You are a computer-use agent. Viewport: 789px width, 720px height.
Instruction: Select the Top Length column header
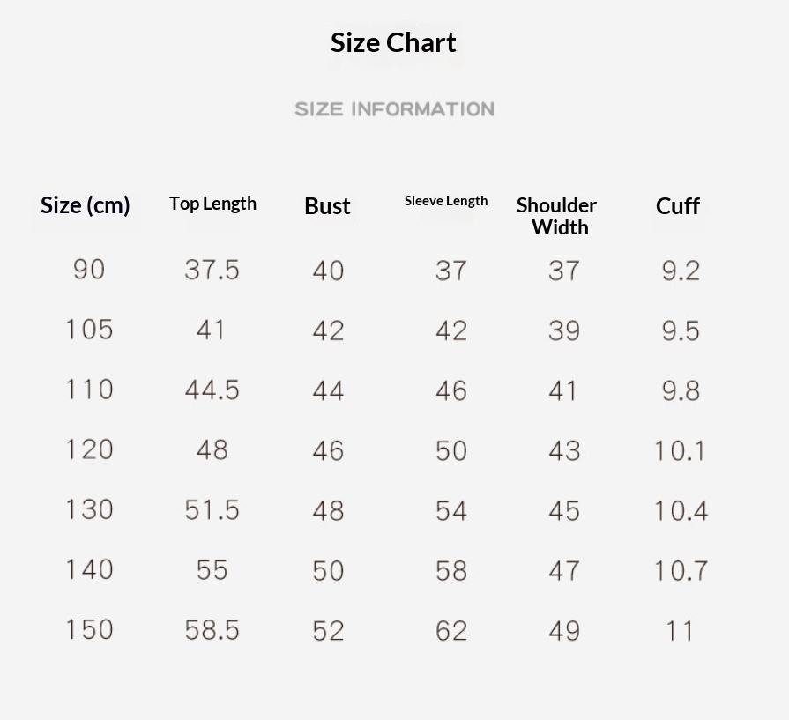212,204
